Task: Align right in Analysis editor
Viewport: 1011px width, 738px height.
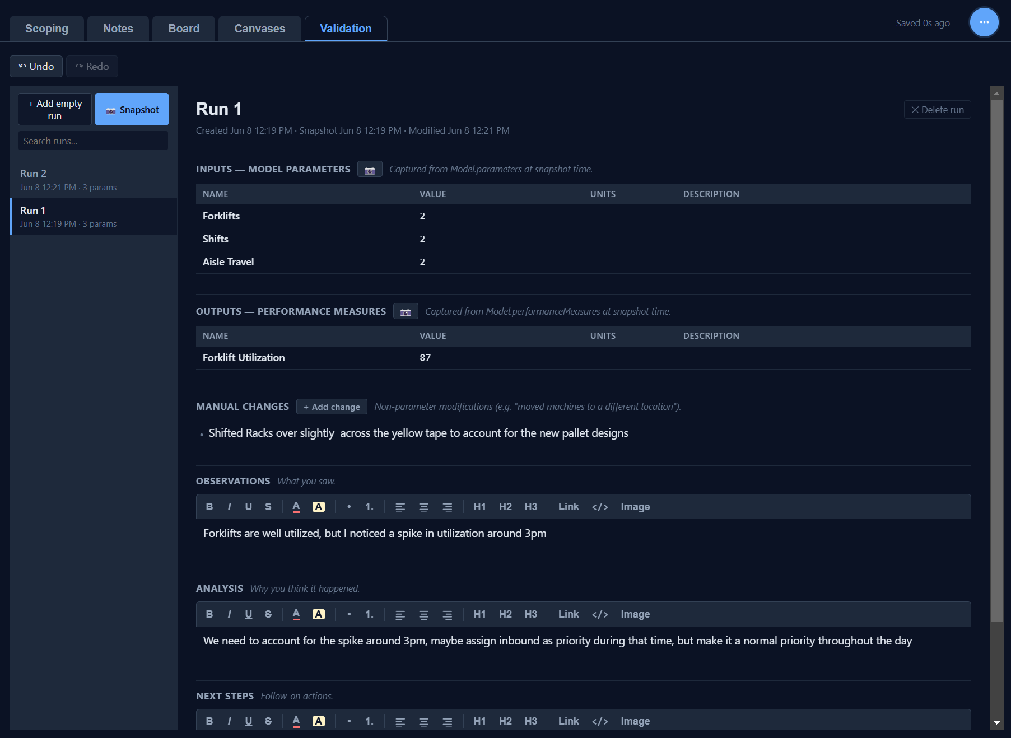Action: [x=447, y=615]
